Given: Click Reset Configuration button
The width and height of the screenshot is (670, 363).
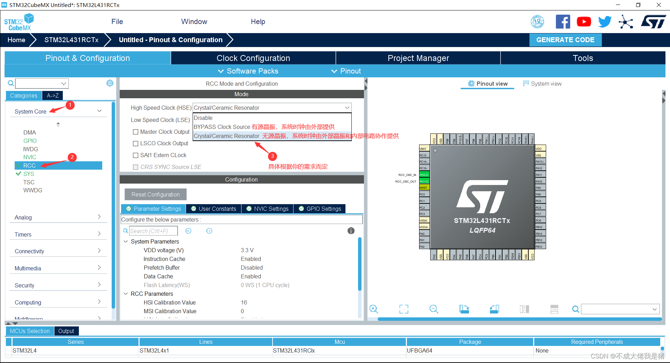Looking at the screenshot, I should click(156, 194).
